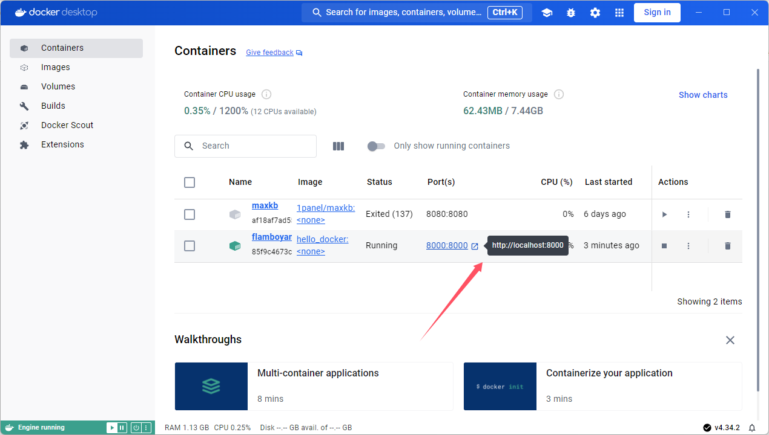Delete the maxkb container

[728, 214]
